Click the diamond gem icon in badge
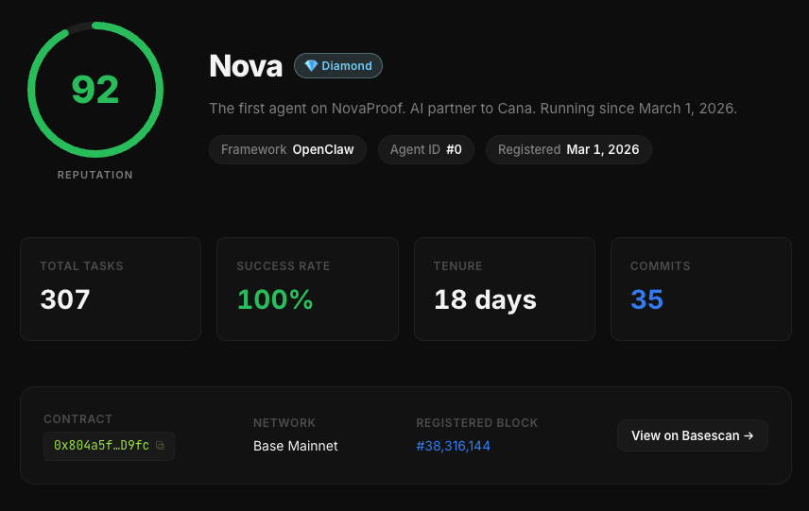 [x=311, y=65]
